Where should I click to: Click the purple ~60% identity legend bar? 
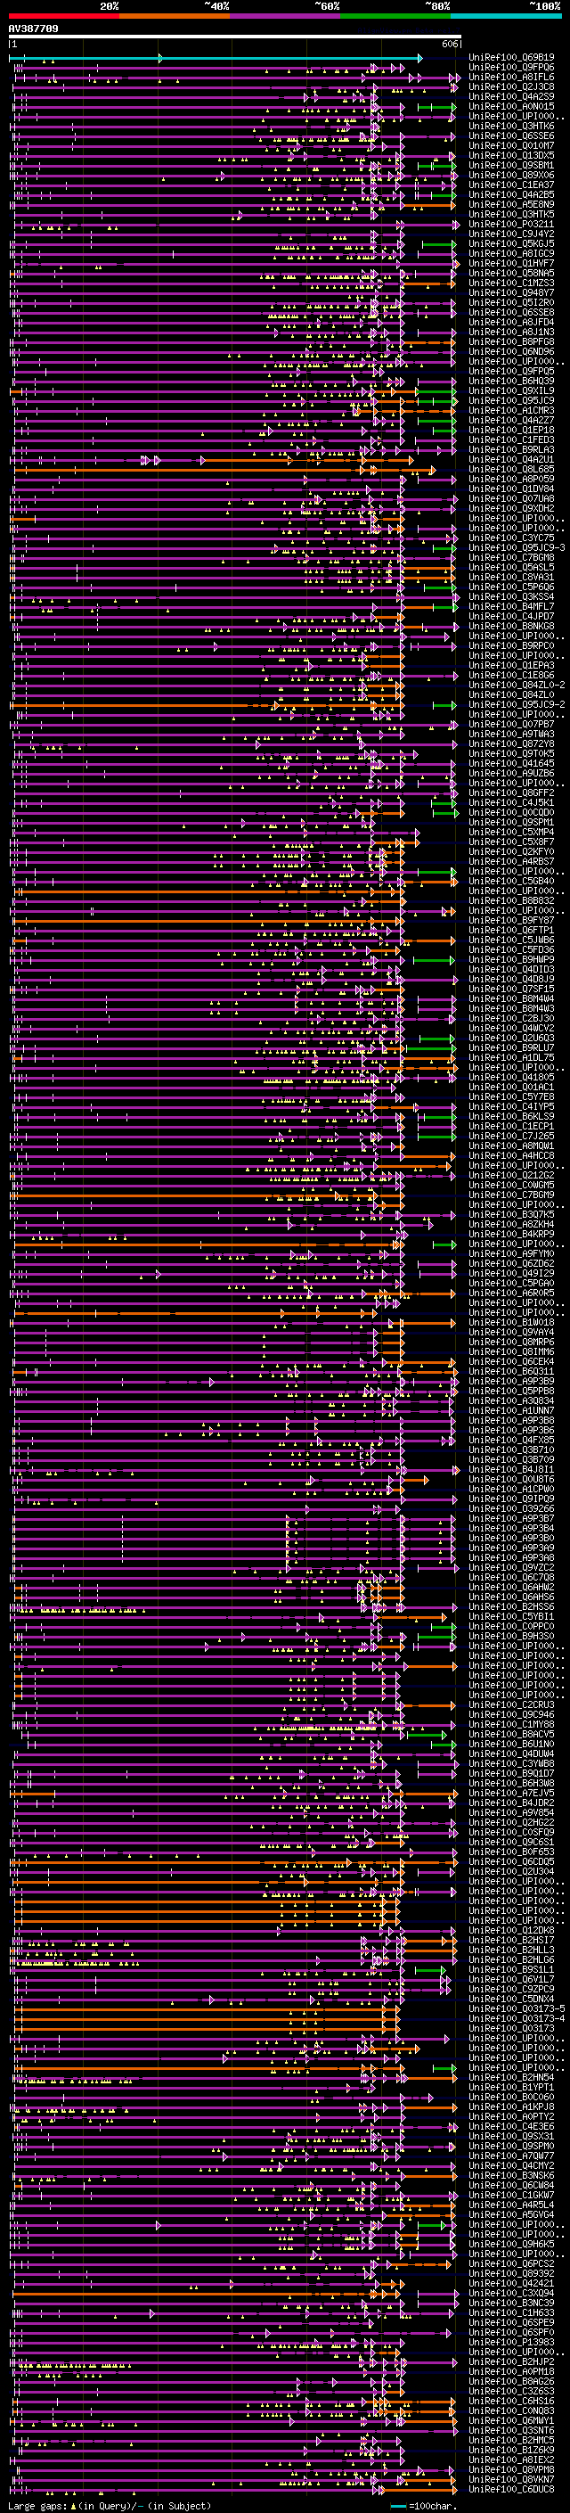coord(286,16)
